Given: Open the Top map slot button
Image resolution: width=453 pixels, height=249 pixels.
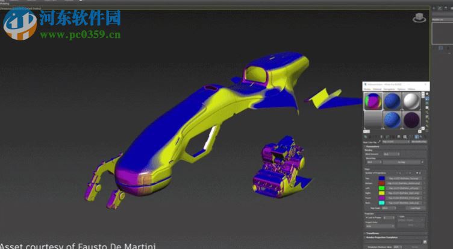Looking at the screenshot, I should (404, 178).
